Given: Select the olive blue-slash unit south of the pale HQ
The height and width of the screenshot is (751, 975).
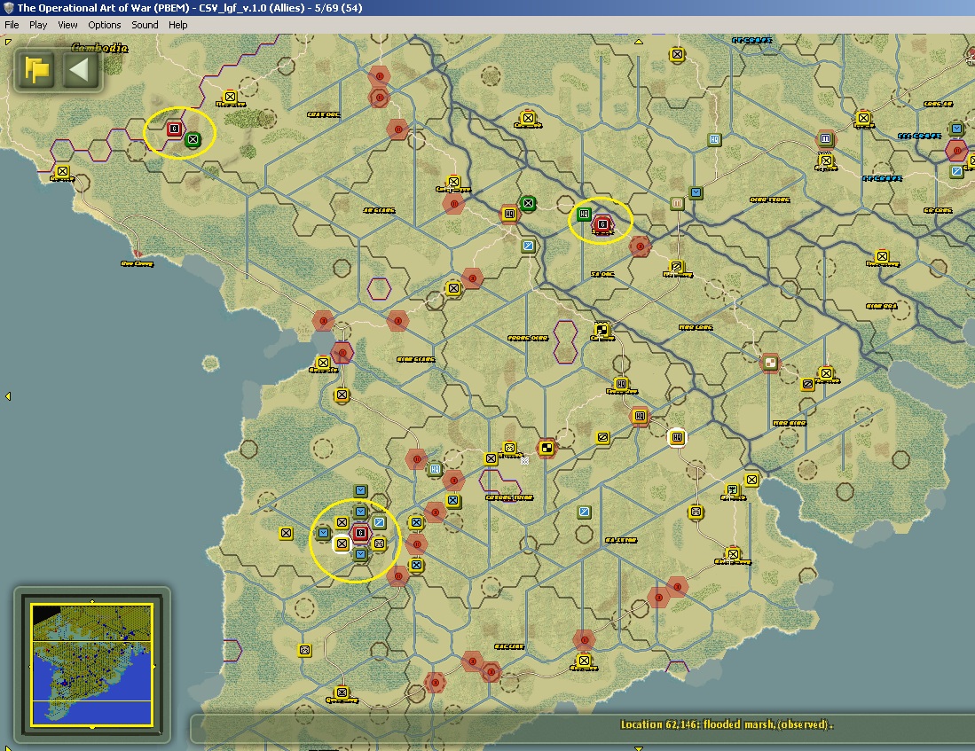Looking at the screenshot, I should tap(584, 512).
